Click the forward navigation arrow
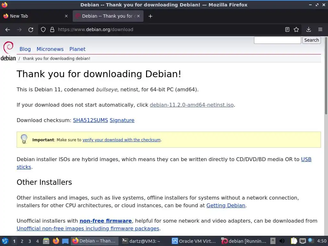Viewport: 328px width, 246px height. click(19, 30)
